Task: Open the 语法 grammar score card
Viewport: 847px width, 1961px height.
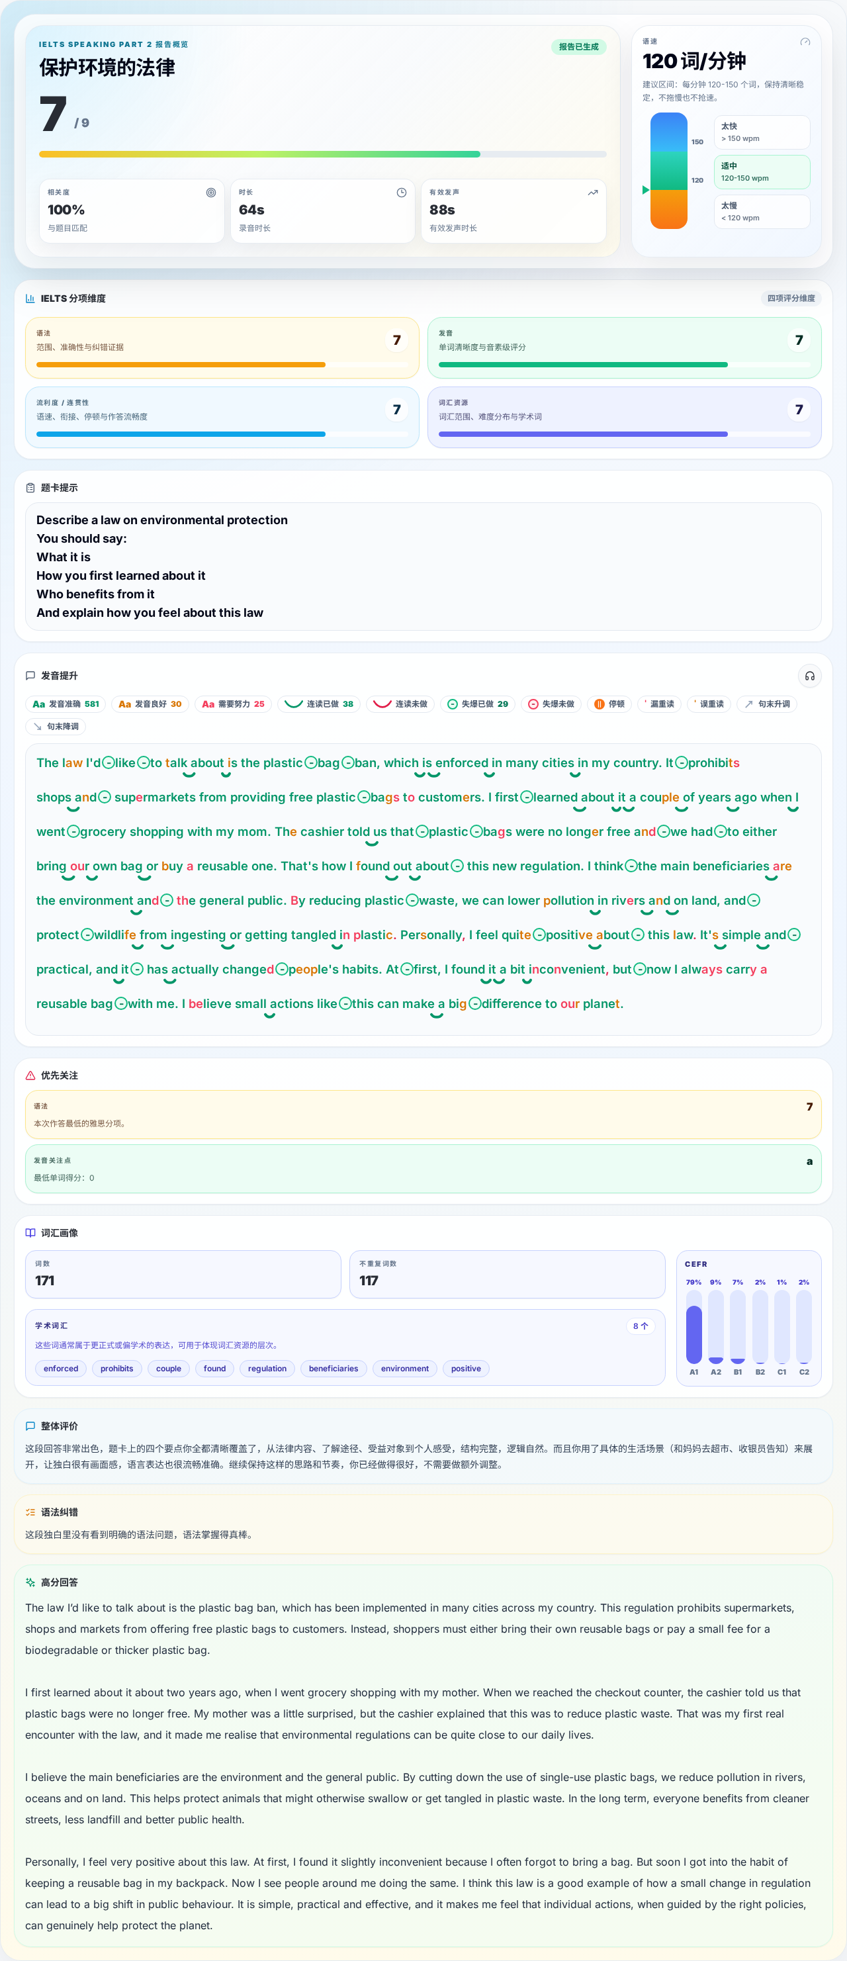Action: (222, 348)
